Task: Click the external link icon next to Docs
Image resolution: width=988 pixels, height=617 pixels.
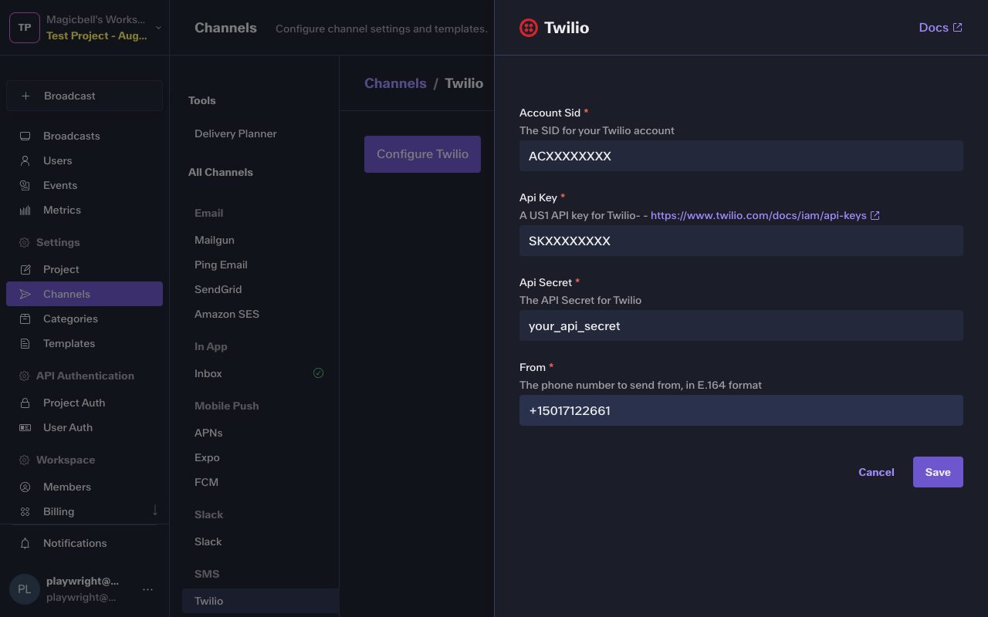Action: pos(957,27)
